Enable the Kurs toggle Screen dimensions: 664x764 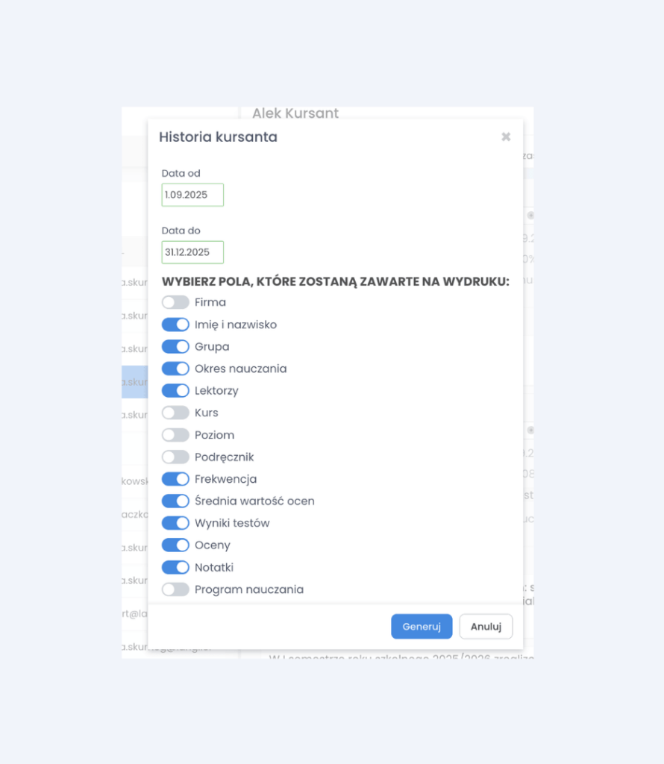(x=175, y=413)
